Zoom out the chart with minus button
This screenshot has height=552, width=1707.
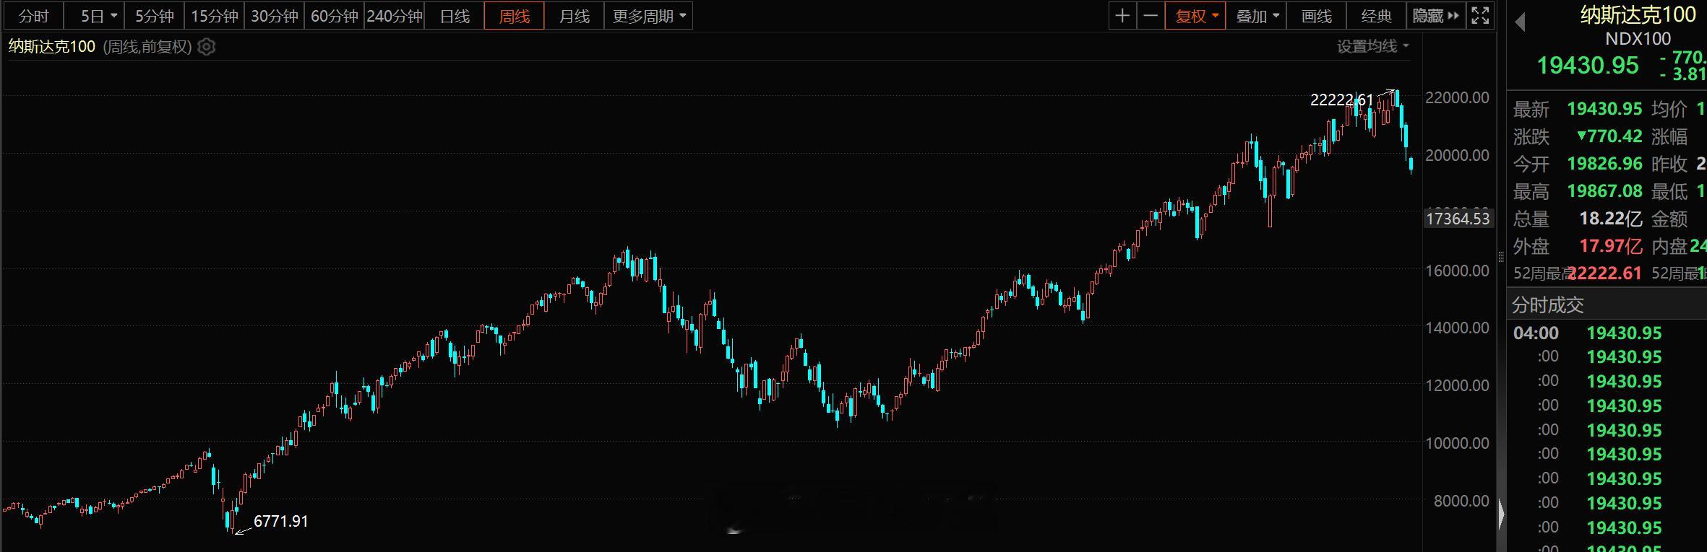pyautogui.click(x=1151, y=16)
